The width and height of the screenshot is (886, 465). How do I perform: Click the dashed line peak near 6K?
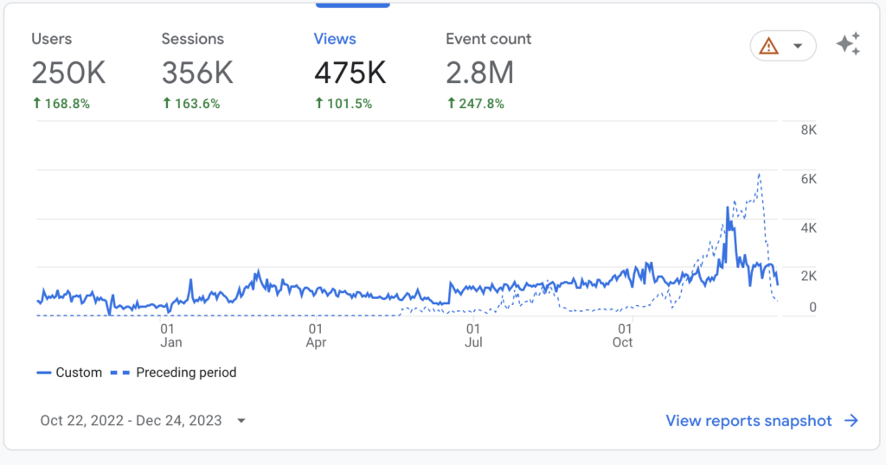(759, 175)
